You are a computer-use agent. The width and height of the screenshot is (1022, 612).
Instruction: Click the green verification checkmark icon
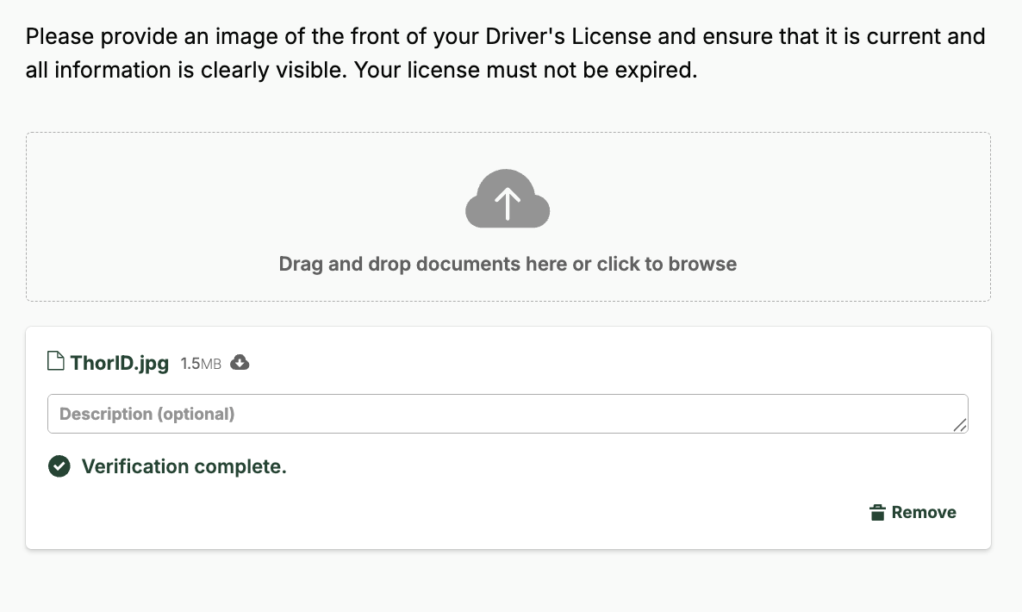[59, 466]
